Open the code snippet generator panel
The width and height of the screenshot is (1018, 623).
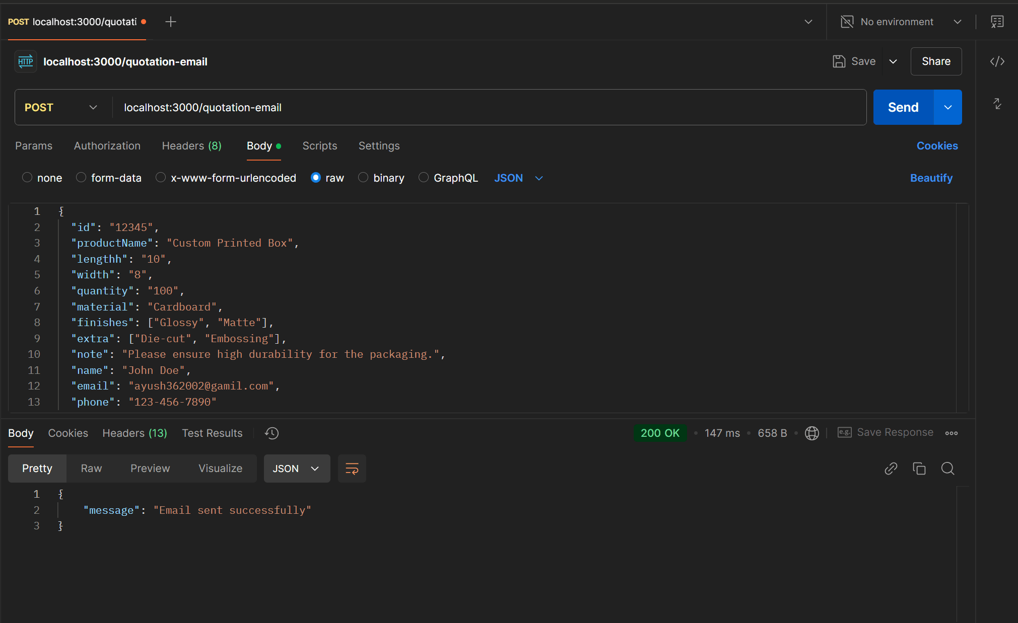(x=997, y=61)
